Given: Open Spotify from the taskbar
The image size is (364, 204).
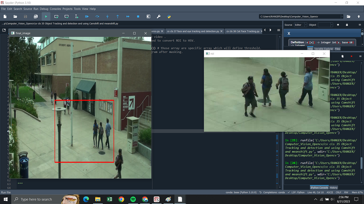Looking at the screenshot, I should (133, 199).
